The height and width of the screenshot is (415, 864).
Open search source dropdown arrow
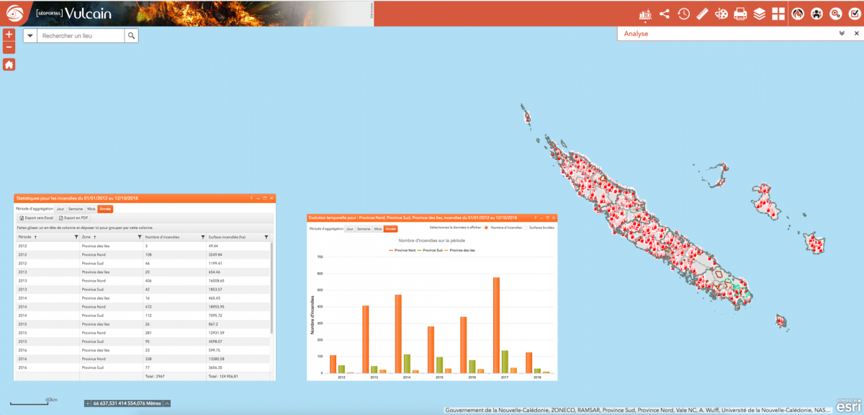(30, 36)
